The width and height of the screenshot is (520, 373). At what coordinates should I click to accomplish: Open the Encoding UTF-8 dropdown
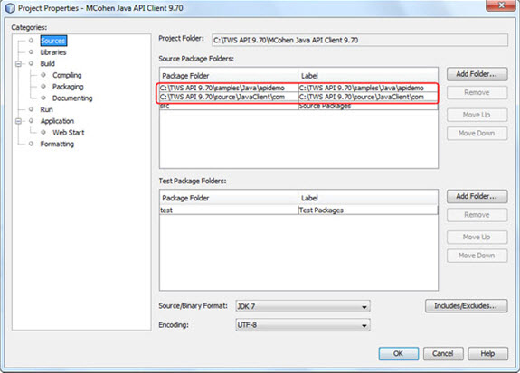[303, 325]
